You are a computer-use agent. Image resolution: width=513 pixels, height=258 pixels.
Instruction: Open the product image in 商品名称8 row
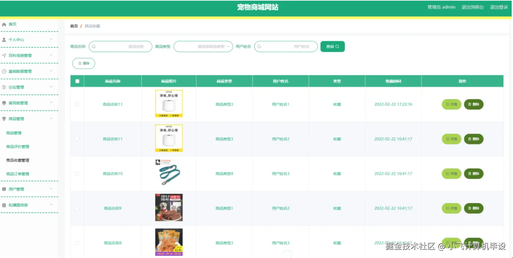coord(169,242)
